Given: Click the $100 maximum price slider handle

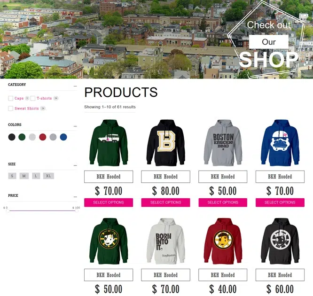Looking at the screenshot, I should (x=77, y=211).
